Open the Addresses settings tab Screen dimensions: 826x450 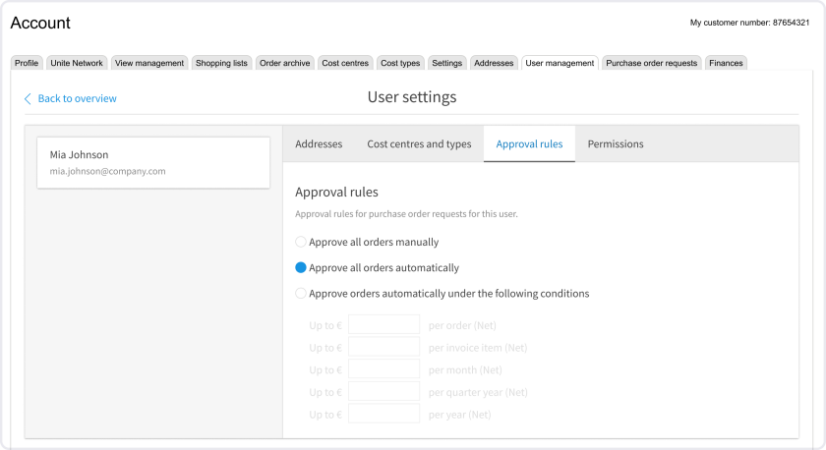[319, 143]
